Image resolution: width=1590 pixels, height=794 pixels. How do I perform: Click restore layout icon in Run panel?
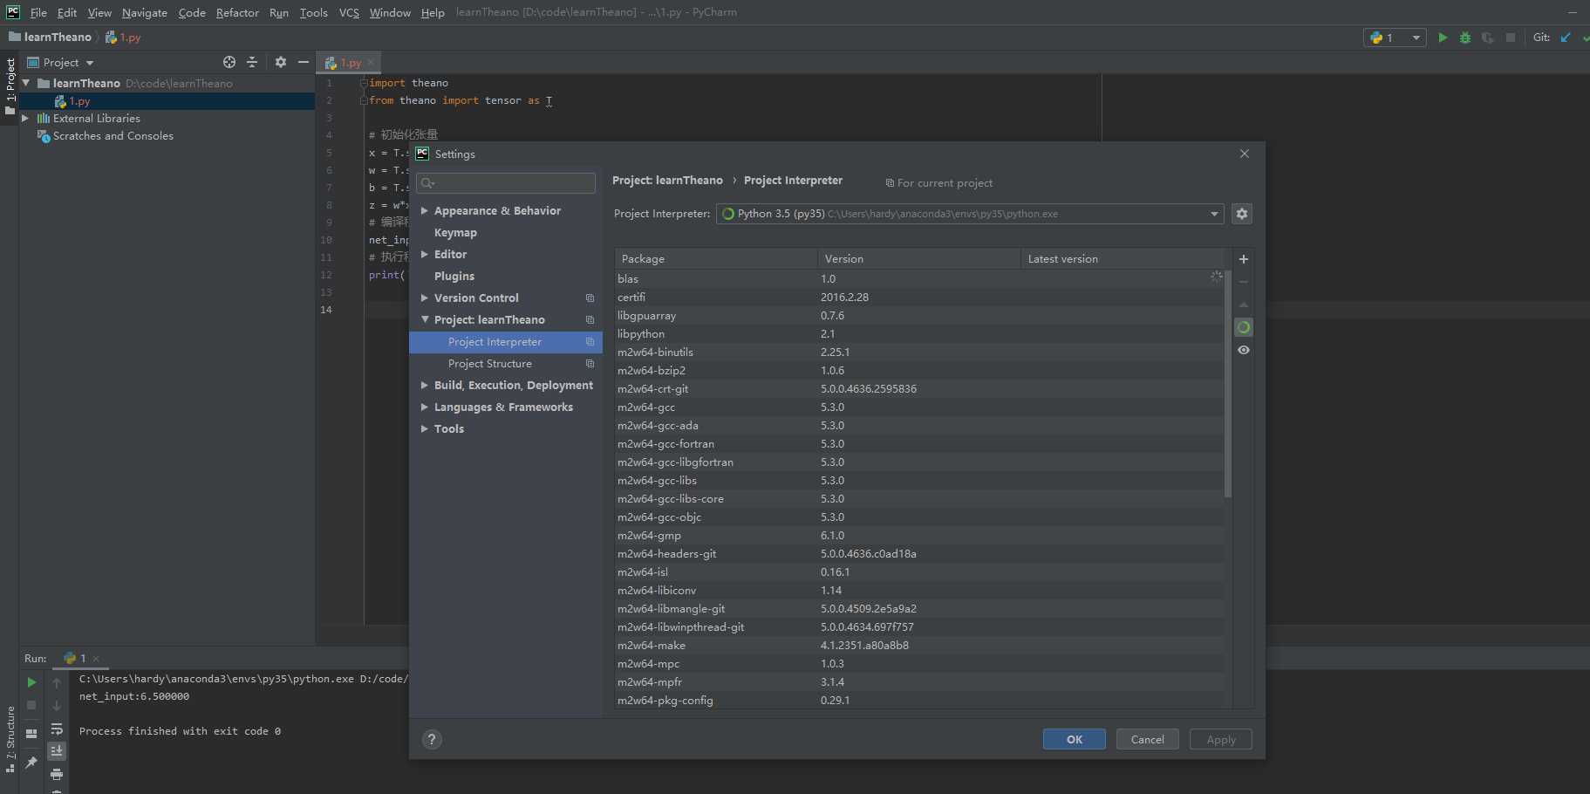click(x=31, y=734)
